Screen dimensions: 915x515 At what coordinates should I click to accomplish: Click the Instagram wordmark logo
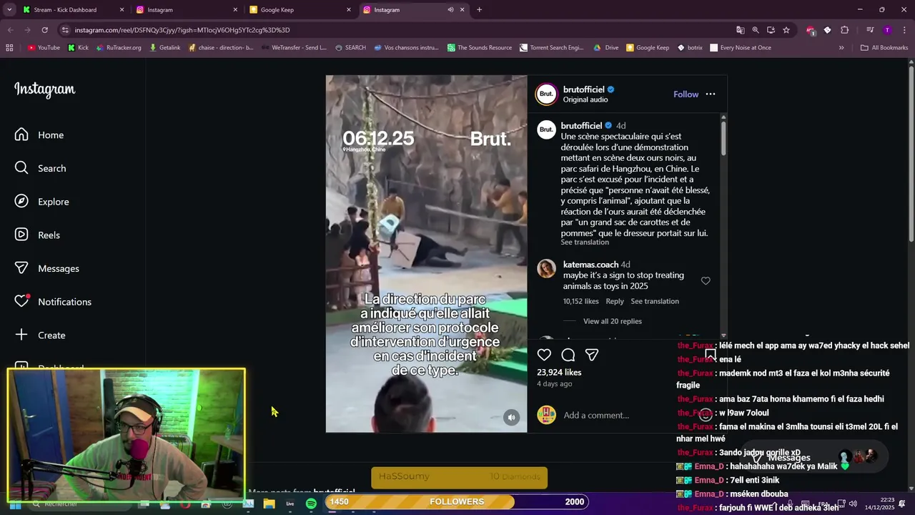44,89
